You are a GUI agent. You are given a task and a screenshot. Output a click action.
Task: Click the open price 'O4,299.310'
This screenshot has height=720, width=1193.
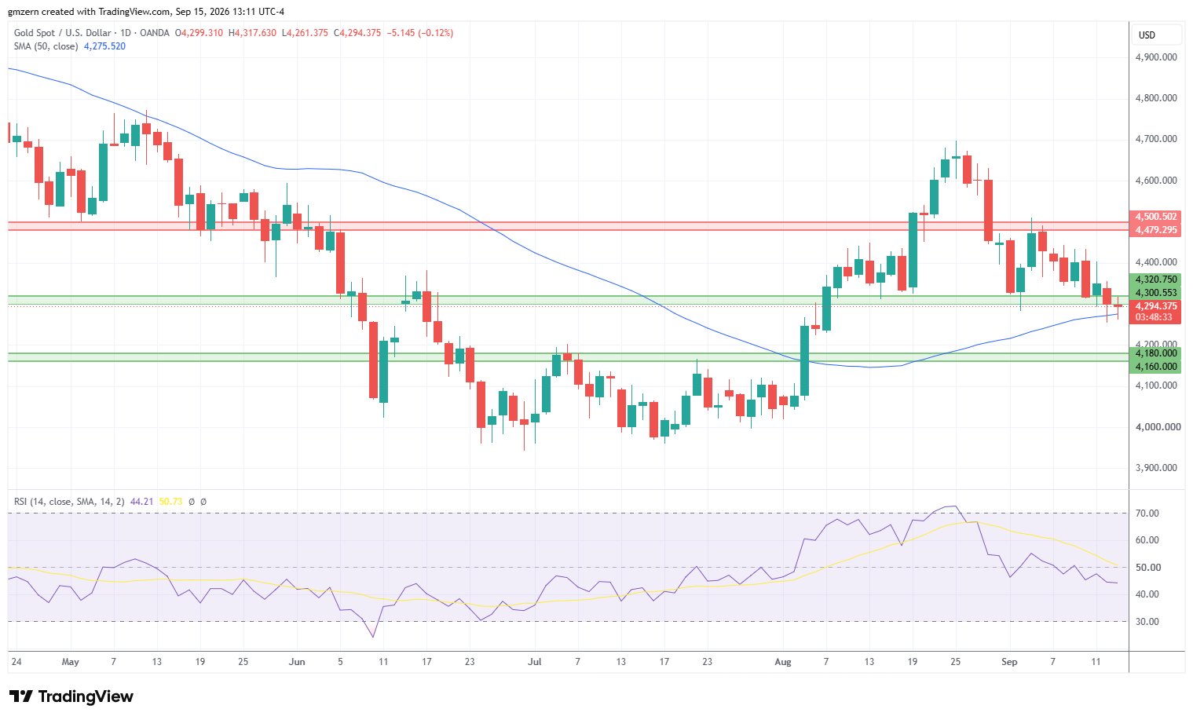point(199,33)
